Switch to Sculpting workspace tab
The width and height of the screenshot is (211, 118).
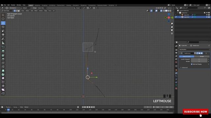[x=45, y=5]
